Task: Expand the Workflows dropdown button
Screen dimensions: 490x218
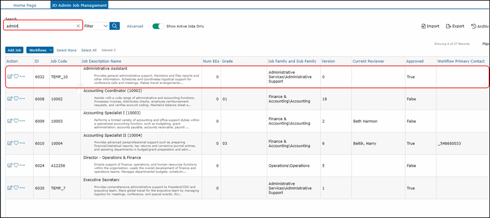Action: tap(40, 50)
